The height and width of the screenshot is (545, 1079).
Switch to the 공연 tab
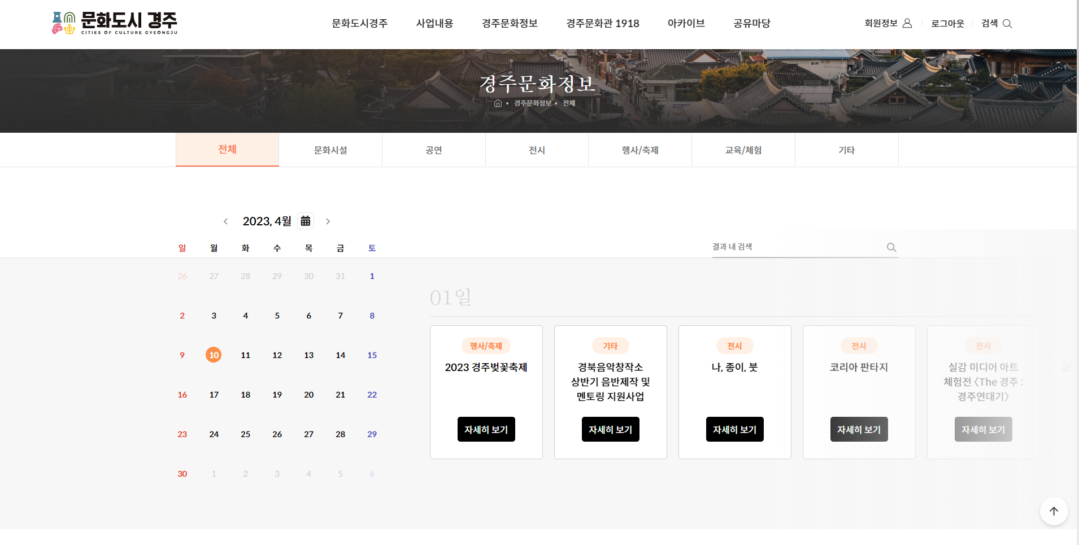pyautogui.click(x=433, y=150)
